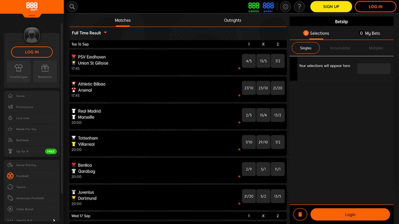Pick Marseille win at 13/2
The width and height of the screenshot is (399, 224).
pyautogui.click(x=278, y=115)
